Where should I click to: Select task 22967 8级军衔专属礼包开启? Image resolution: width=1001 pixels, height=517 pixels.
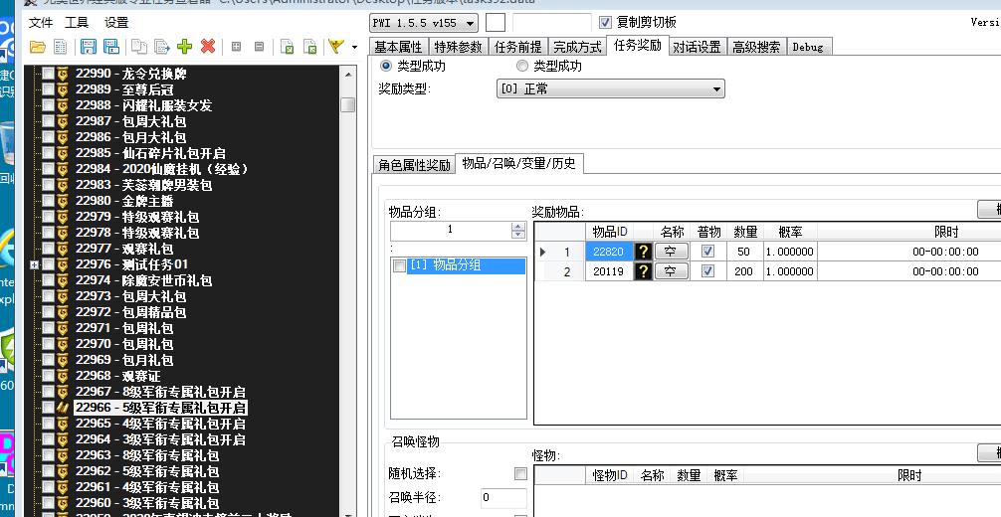point(160,392)
